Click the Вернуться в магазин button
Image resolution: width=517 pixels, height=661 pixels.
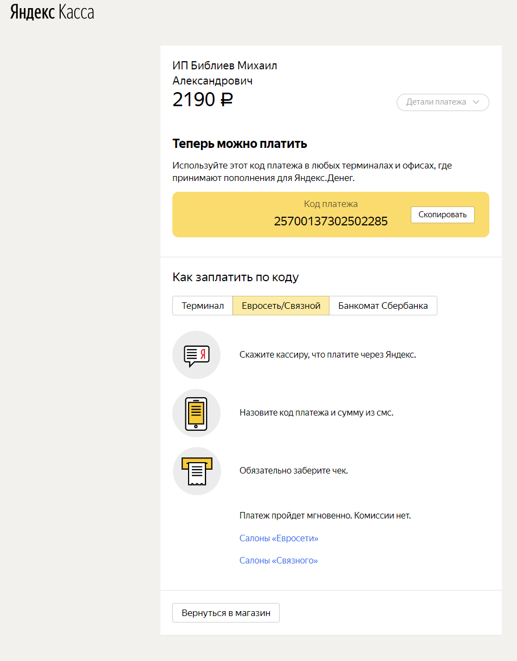click(x=226, y=613)
